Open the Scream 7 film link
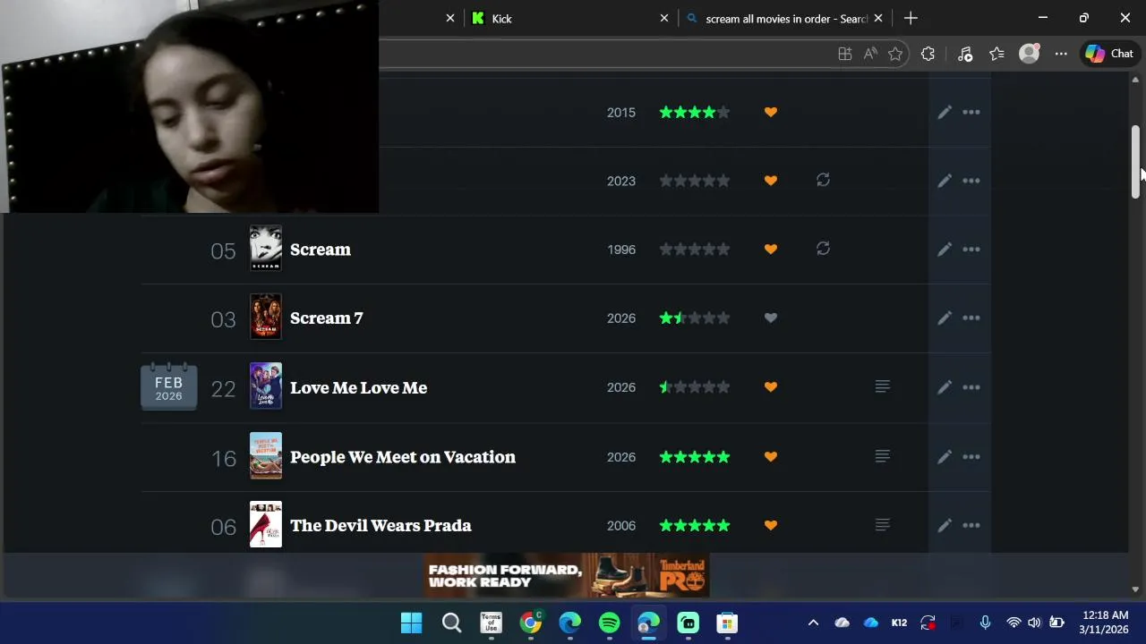Image resolution: width=1146 pixels, height=644 pixels. tap(327, 318)
